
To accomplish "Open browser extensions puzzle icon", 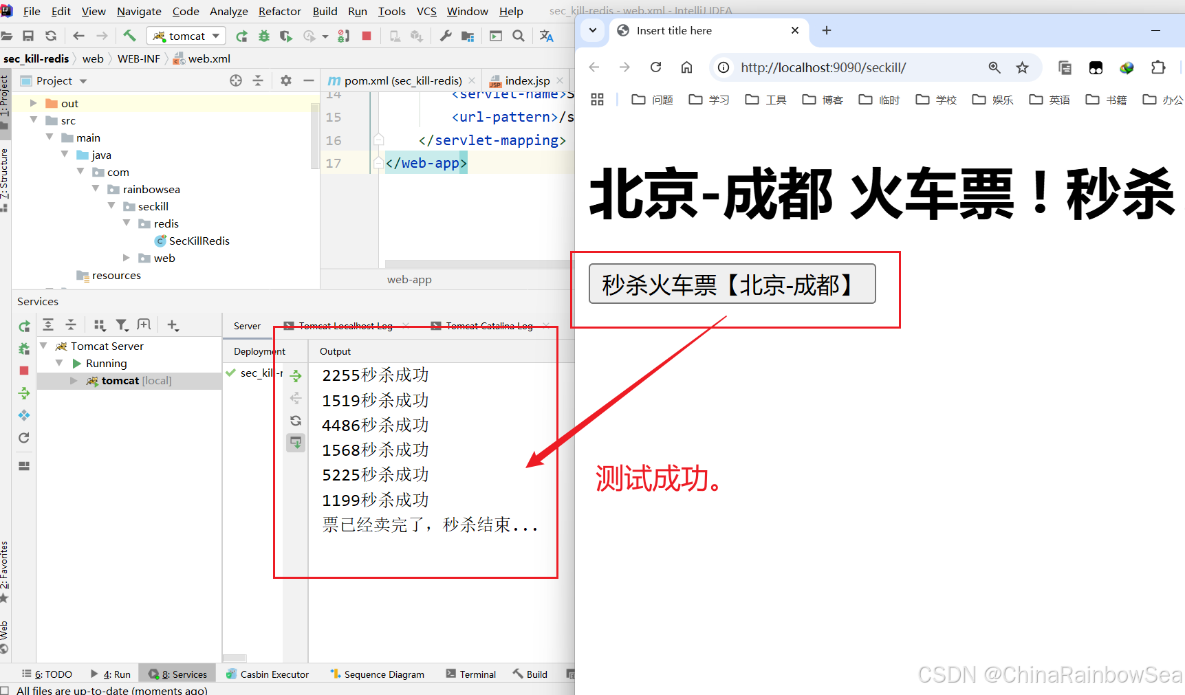I will tap(1158, 67).
